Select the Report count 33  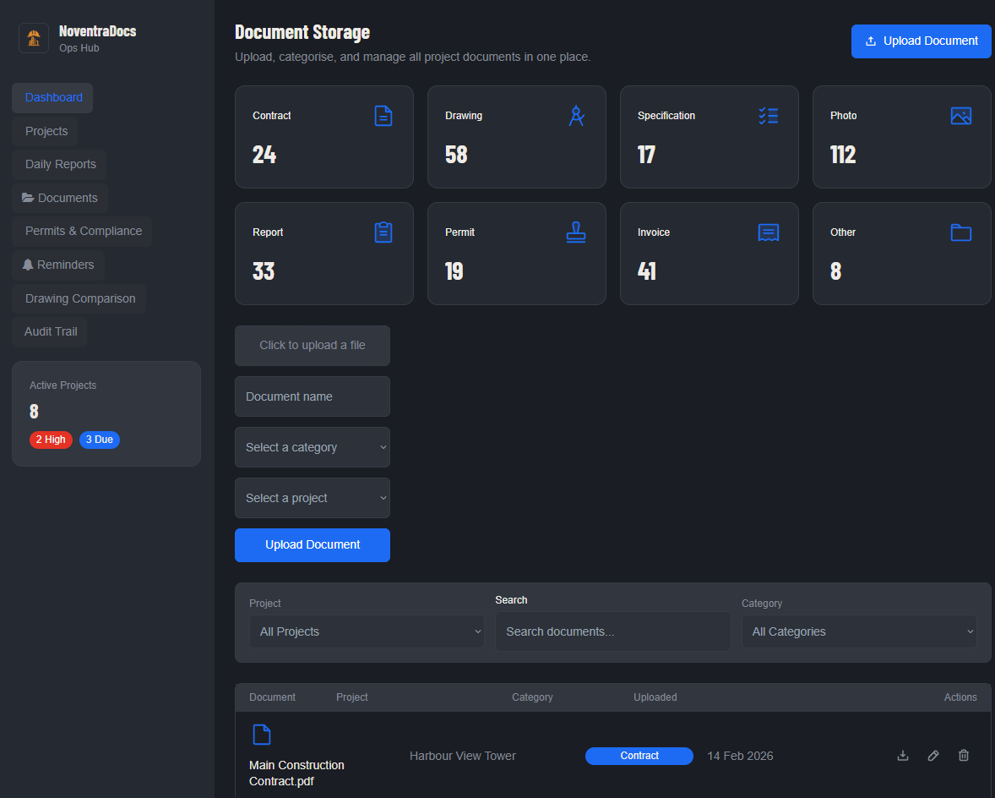tap(264, 271)
